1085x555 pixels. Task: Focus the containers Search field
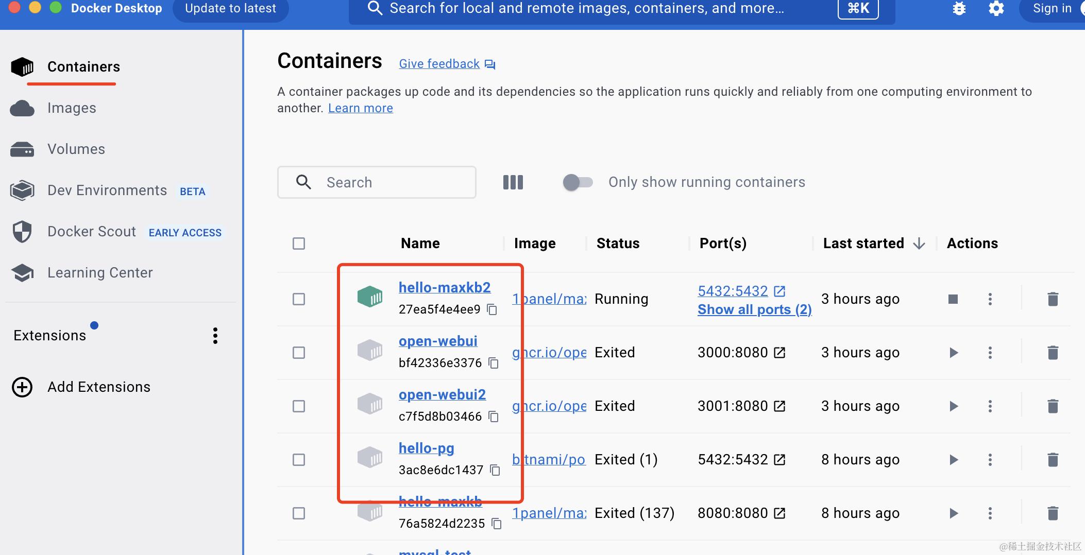[x=377, y=182]
